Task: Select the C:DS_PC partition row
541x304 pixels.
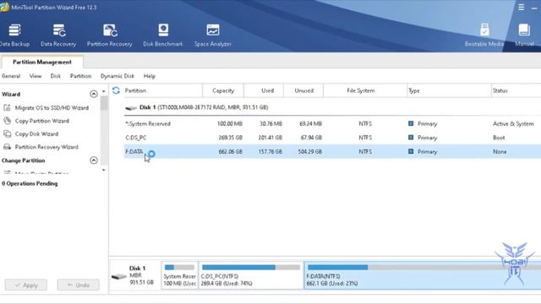Action: [332, 138]
